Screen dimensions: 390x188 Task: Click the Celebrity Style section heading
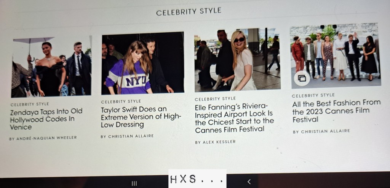tap(189, 11)
